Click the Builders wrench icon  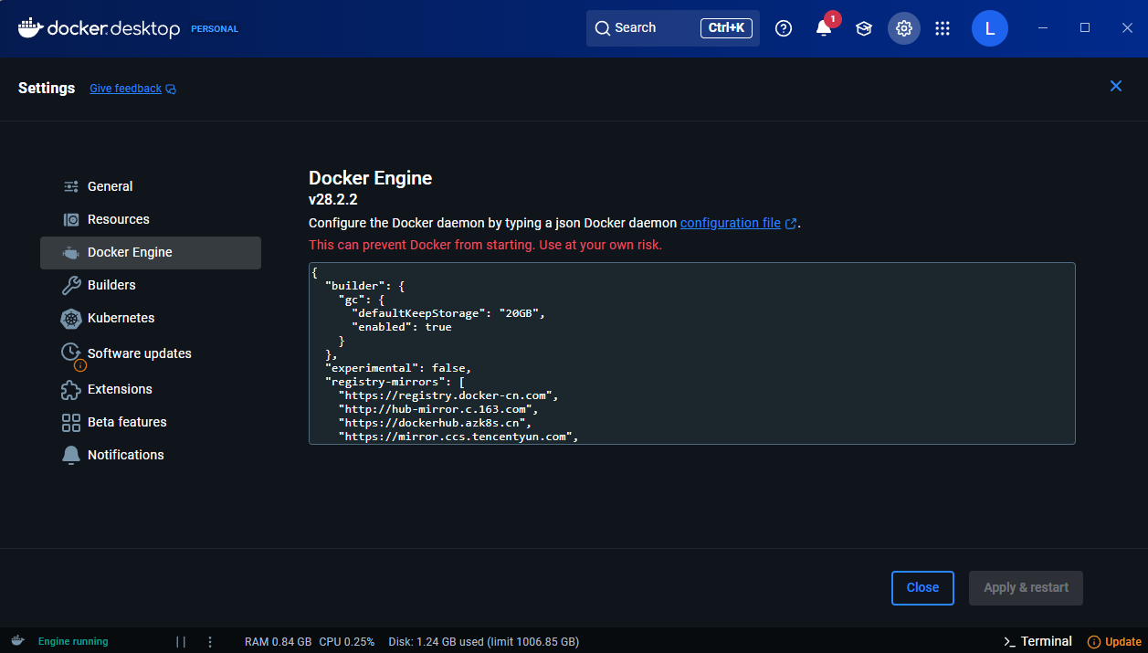tap(71, 286)
